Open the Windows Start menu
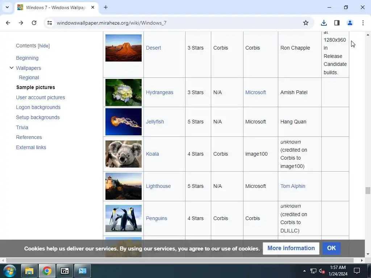Image resolution: width=371 pixels, height=278 pixels. 9,271
